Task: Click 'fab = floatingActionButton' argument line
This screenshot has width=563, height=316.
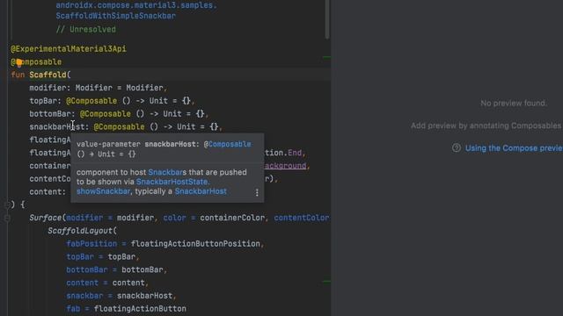Action: [x=126, y=308]
